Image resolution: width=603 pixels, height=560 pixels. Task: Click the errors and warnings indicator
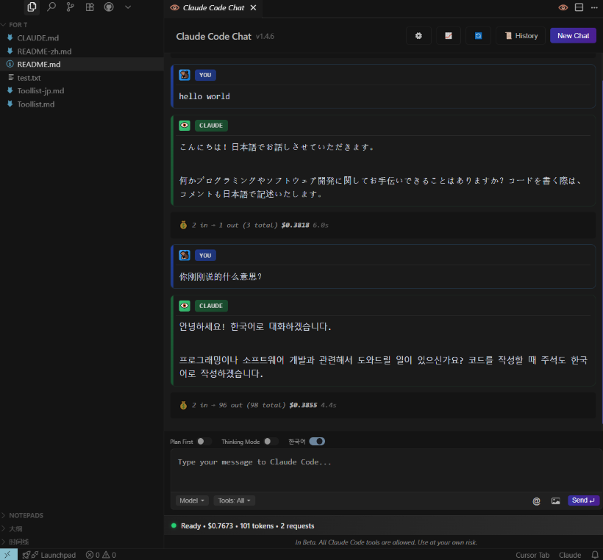point(101,555)
